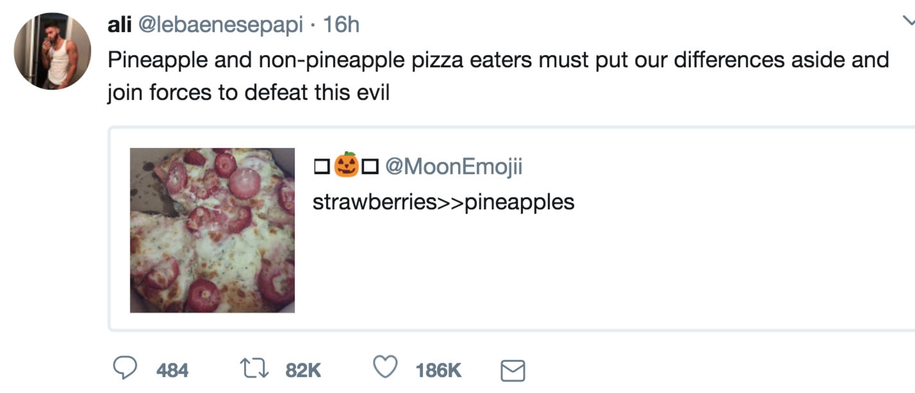Click the "strawberries>>pineapples" quoted text
This screenshot has width=915, height=393.
(443, 202)
